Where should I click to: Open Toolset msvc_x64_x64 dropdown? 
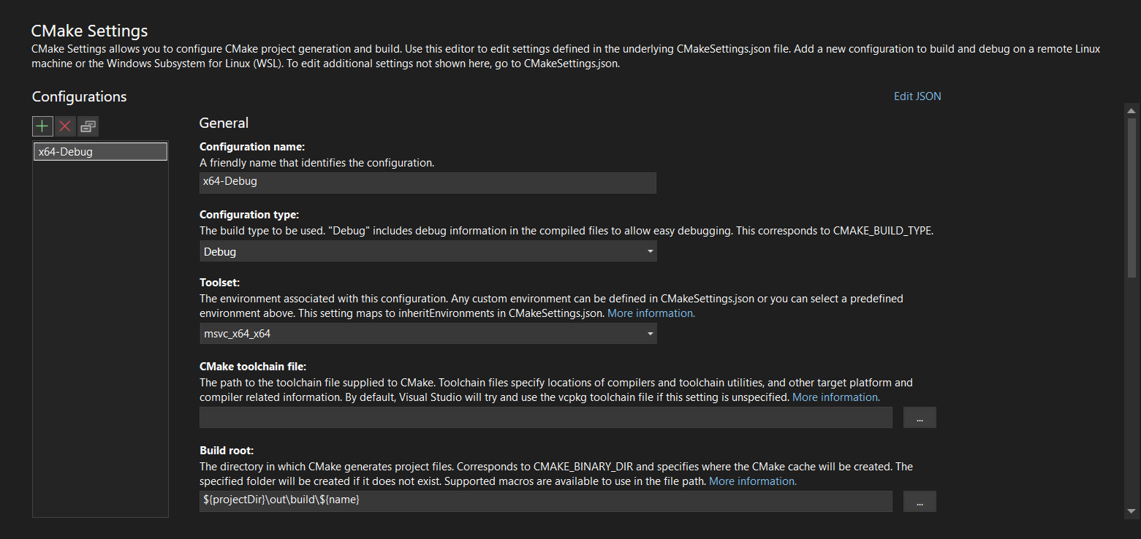428,334
